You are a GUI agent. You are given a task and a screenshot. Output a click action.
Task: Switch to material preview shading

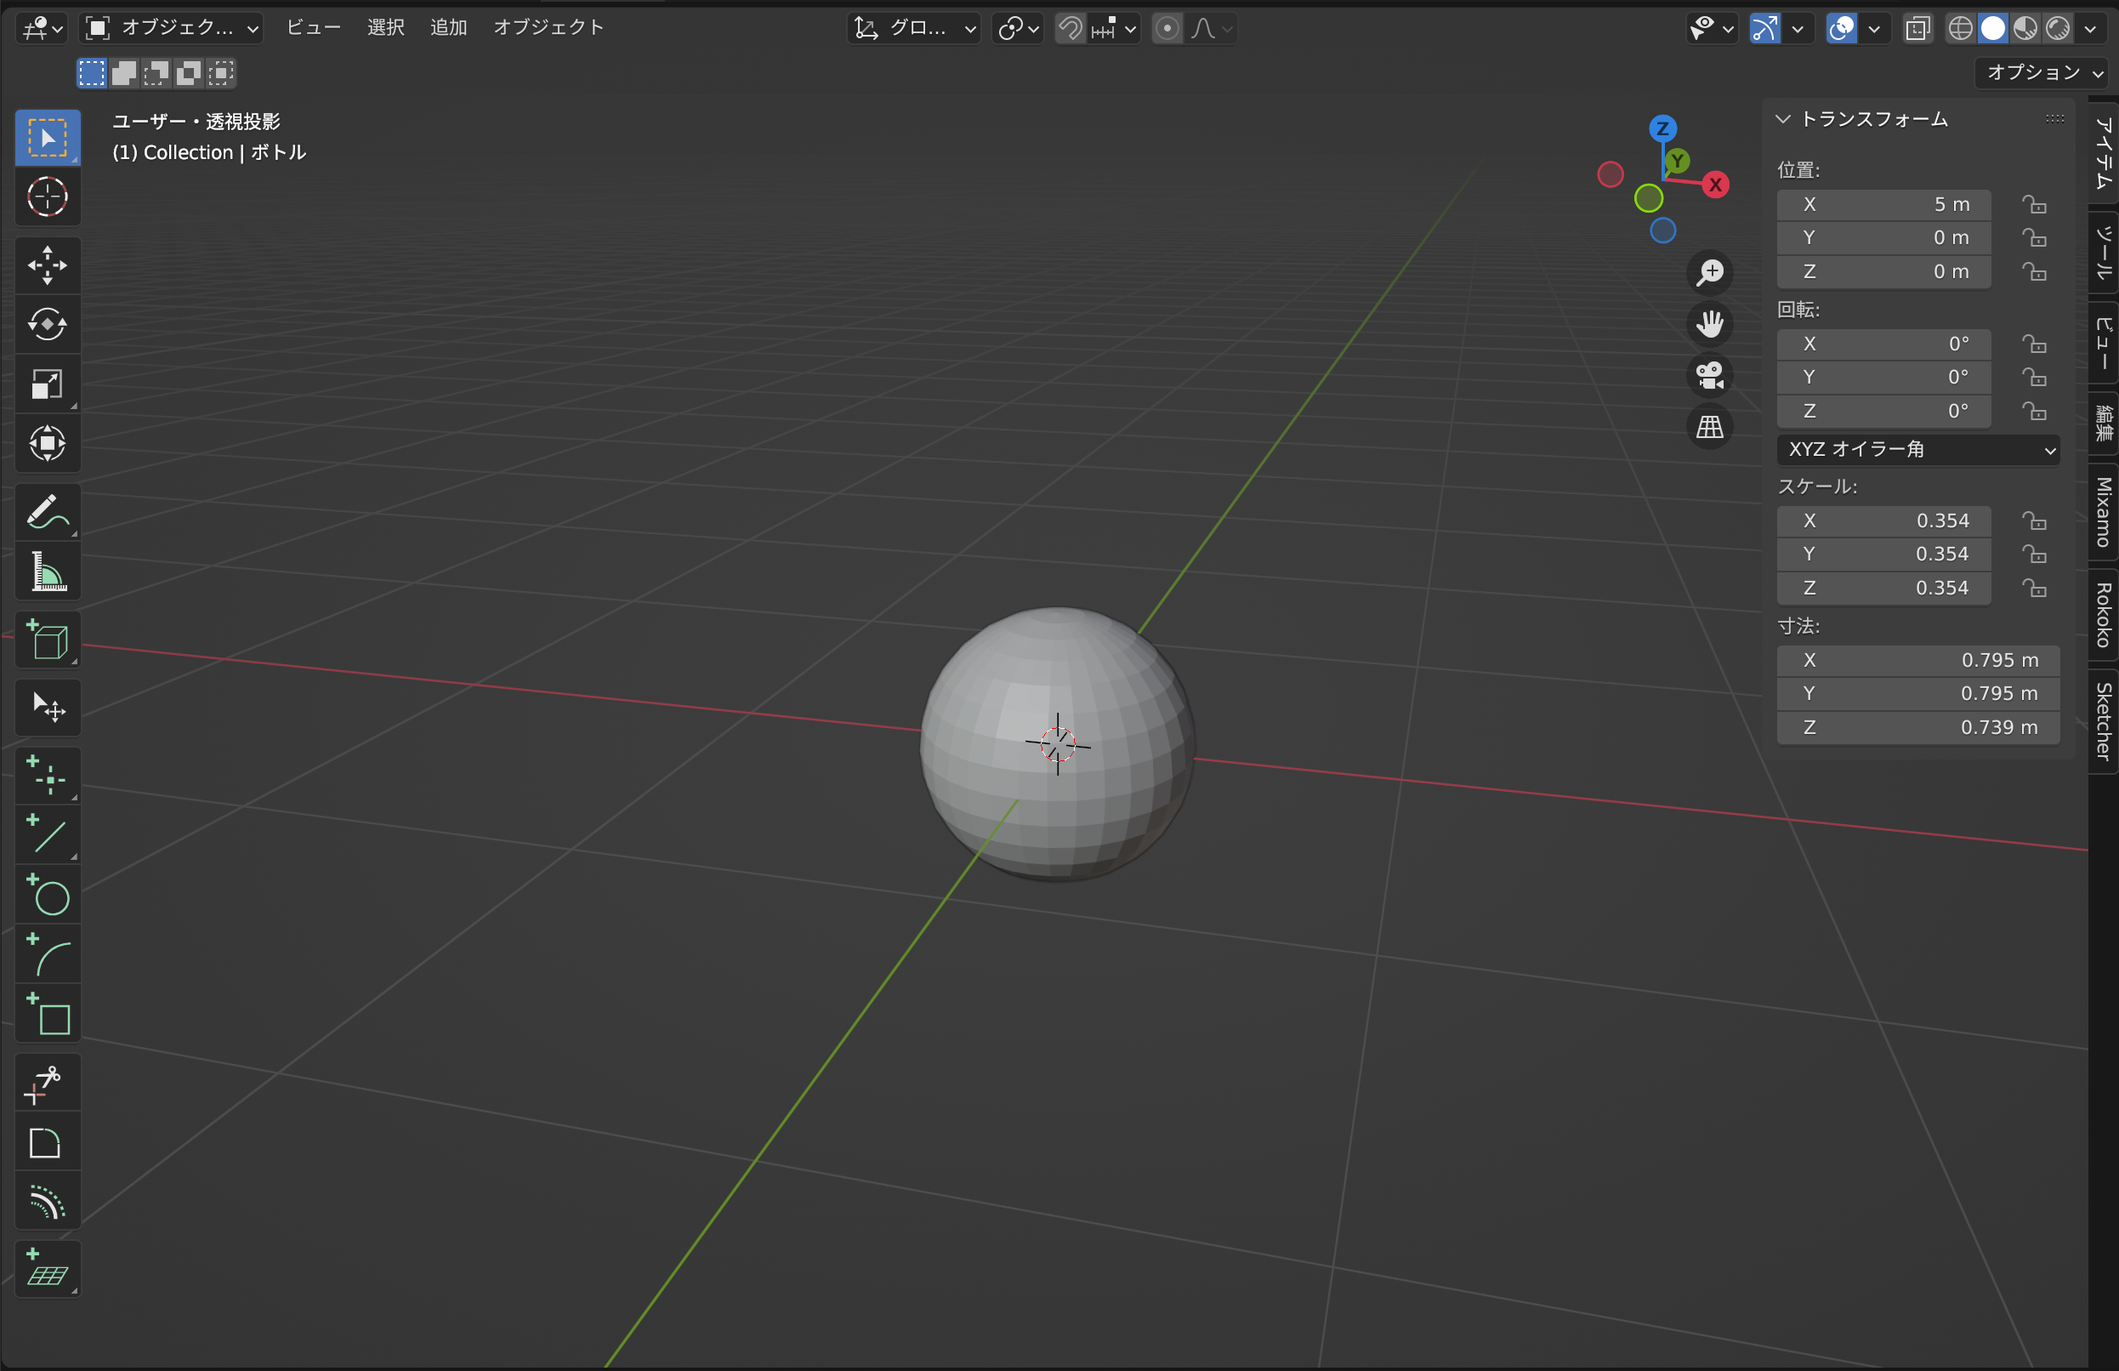[x=2025, y=28]
